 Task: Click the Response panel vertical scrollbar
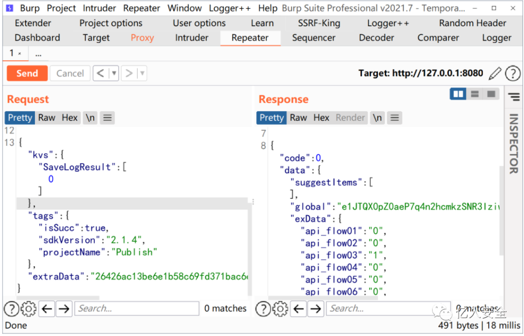(x=501, y=211)
